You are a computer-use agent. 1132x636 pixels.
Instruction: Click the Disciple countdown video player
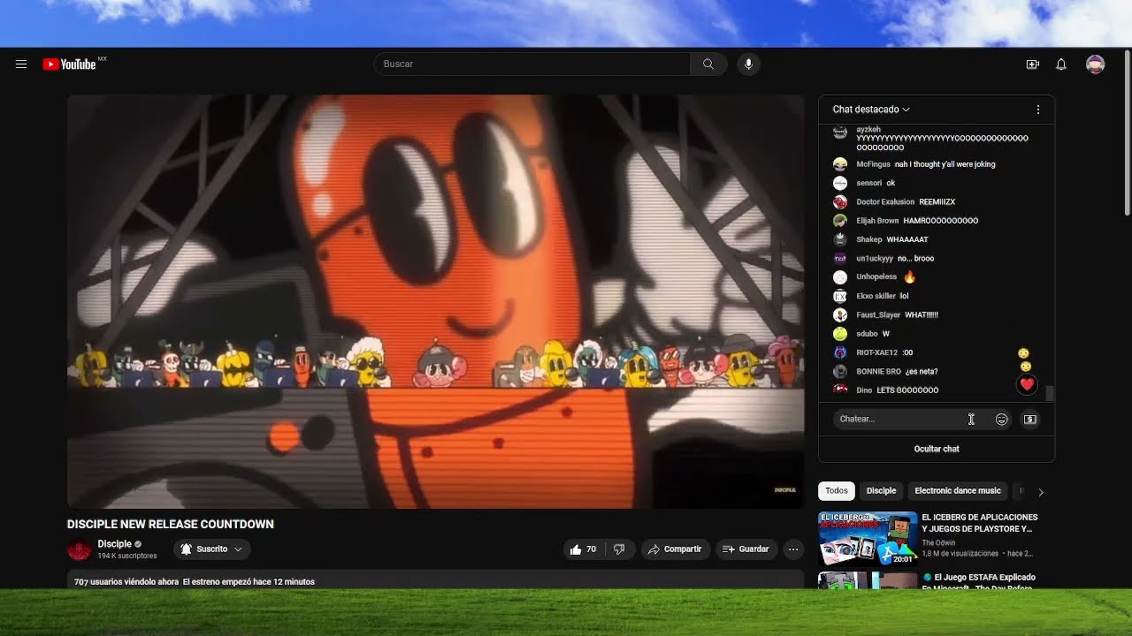pyautogui.click(x=436, y=301)
